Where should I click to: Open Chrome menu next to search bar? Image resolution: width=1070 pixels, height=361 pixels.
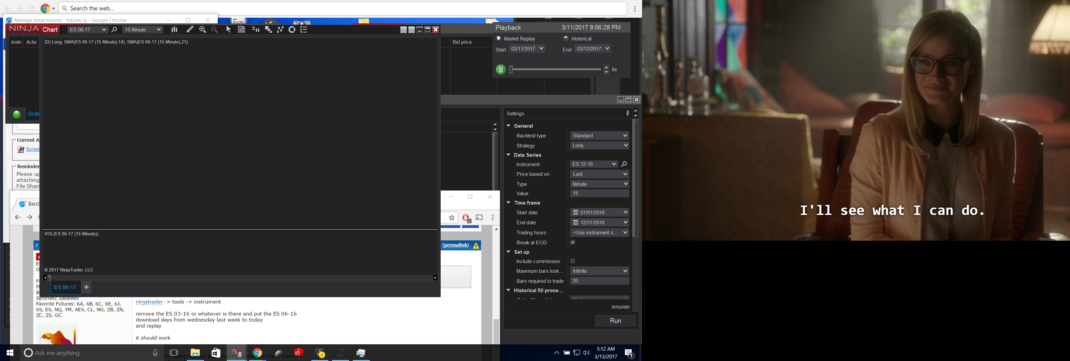click(635, 8)
